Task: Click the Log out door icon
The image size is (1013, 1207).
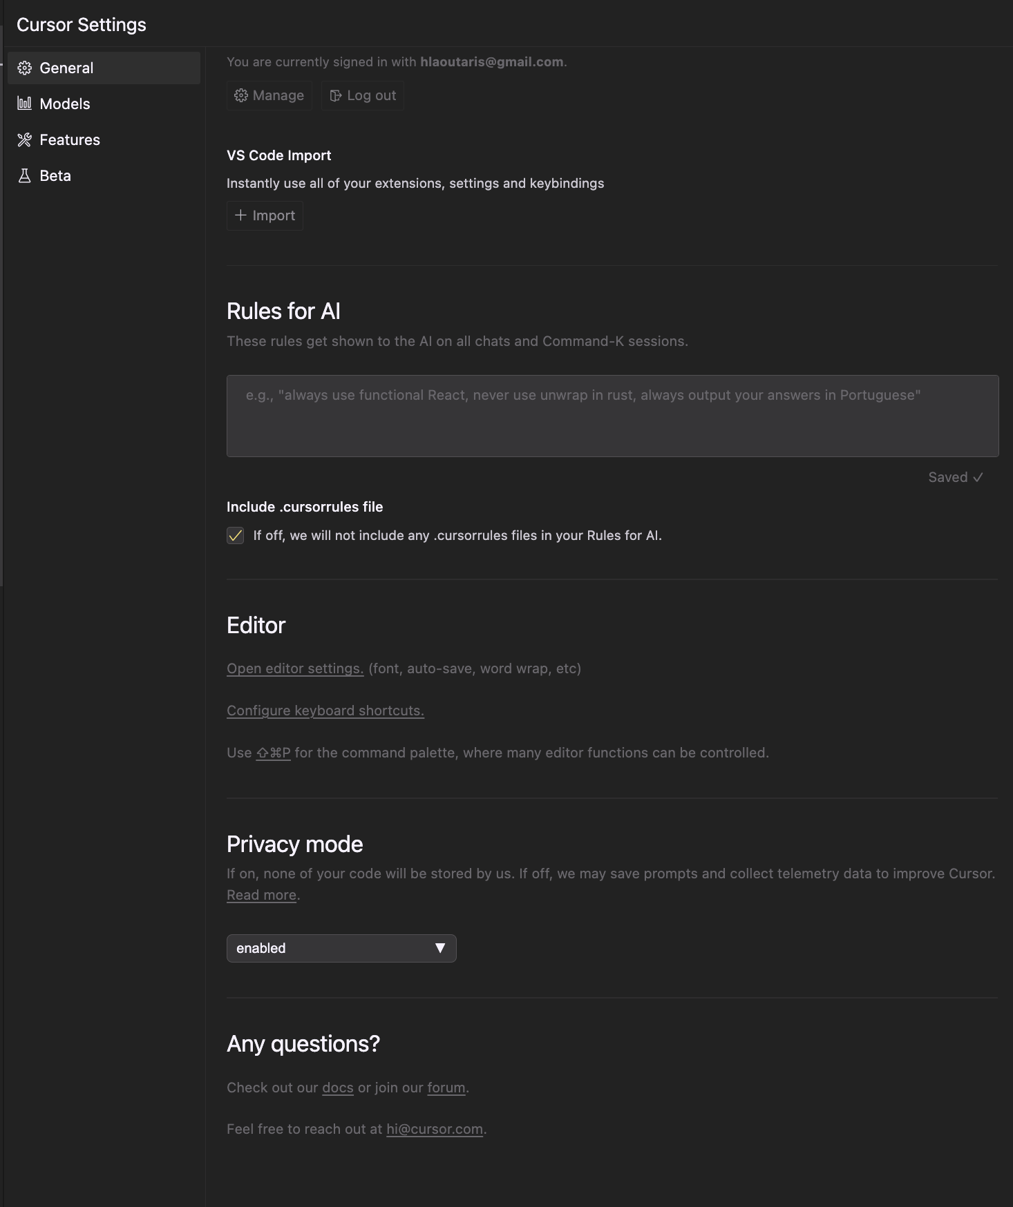Action: [x=336, y=95]
